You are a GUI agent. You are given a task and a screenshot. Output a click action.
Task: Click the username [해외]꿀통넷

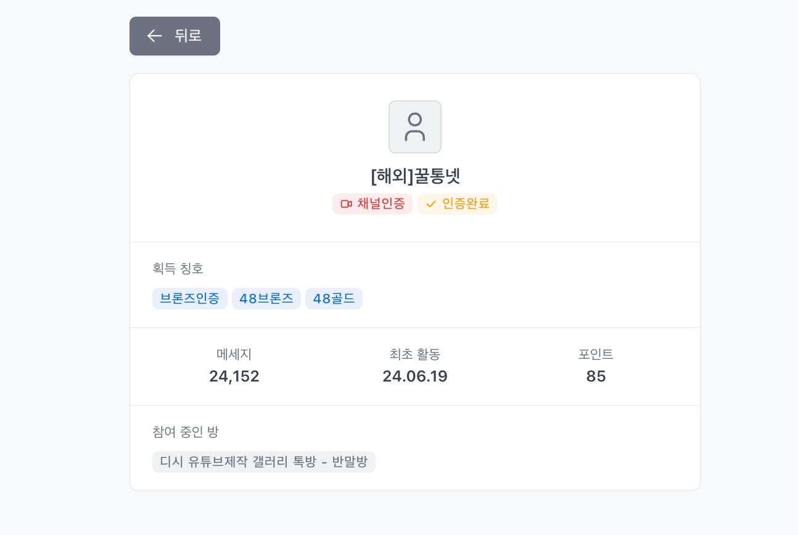[x=415, y=176]
